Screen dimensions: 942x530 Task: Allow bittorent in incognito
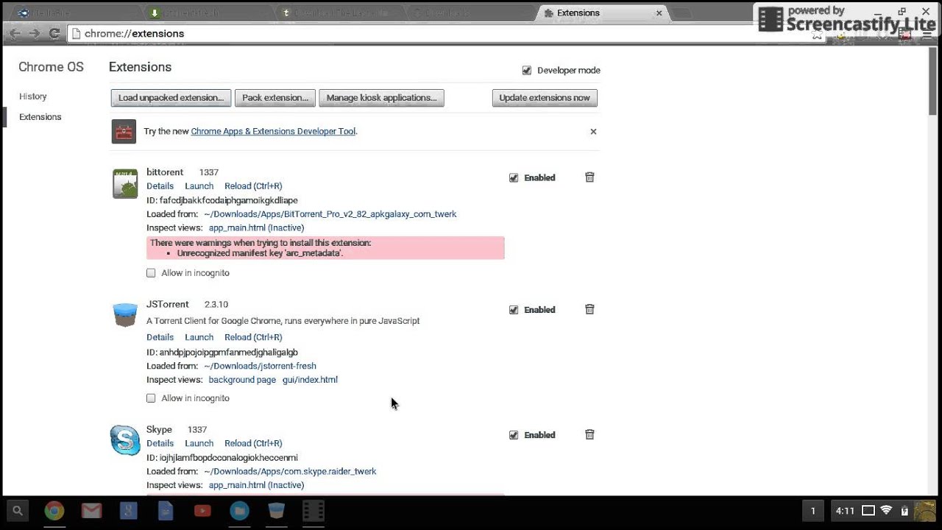pyautogui.click(x=151, y=273)
